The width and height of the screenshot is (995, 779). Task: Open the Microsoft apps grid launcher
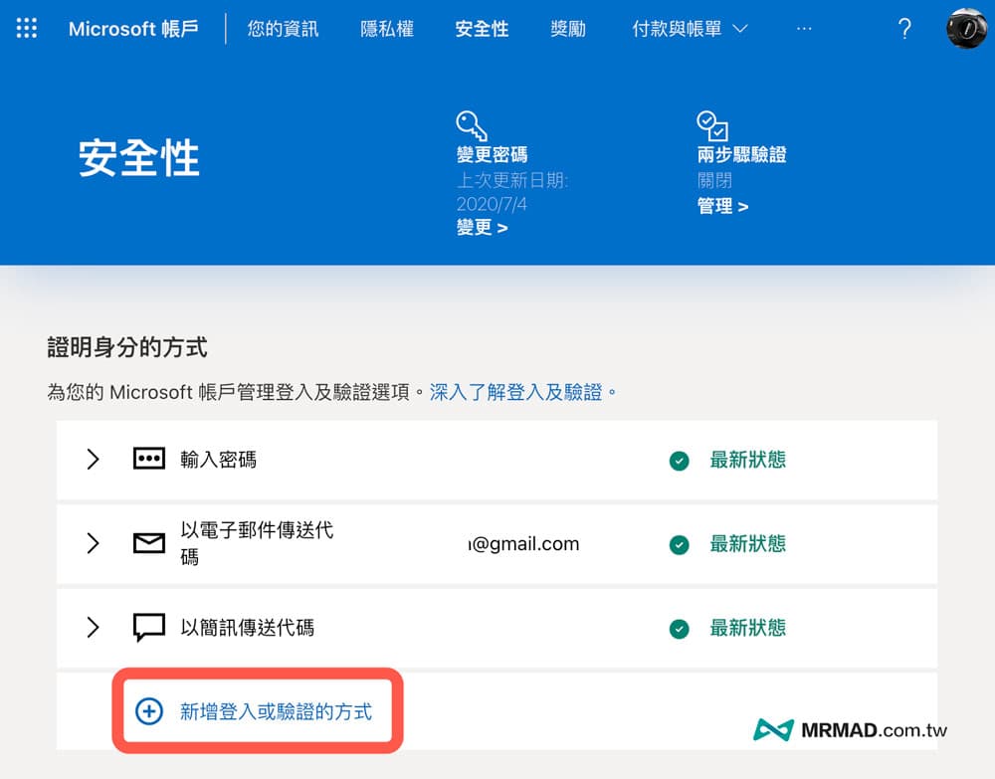(26, 29)
